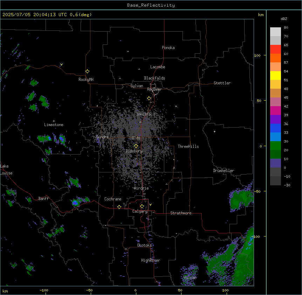
Task: Click the Sylvan label
Action: (x=137, y=86)
